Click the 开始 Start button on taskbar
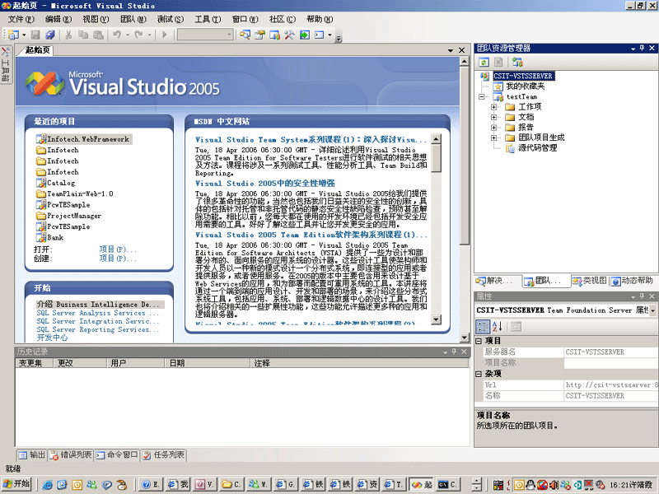Screen dimensions: 659x494 click(16, 484)
